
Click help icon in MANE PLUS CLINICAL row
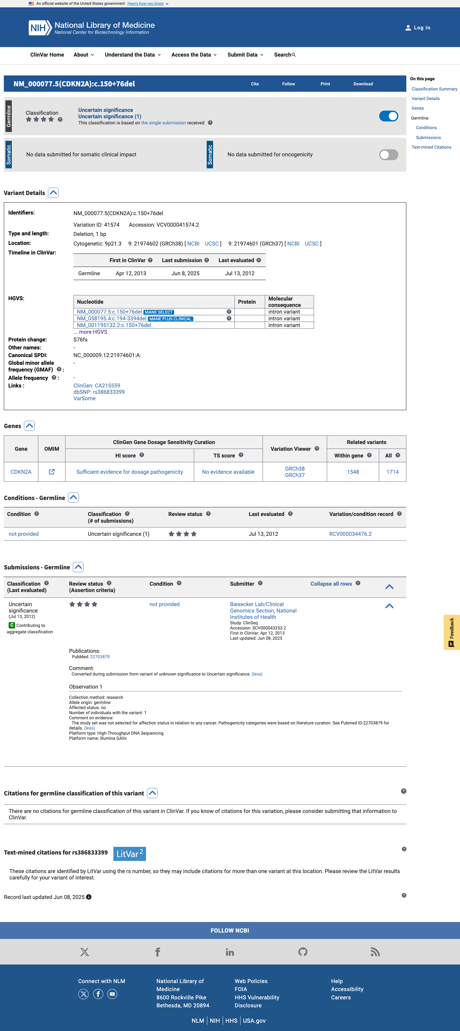tap(229, 319)
